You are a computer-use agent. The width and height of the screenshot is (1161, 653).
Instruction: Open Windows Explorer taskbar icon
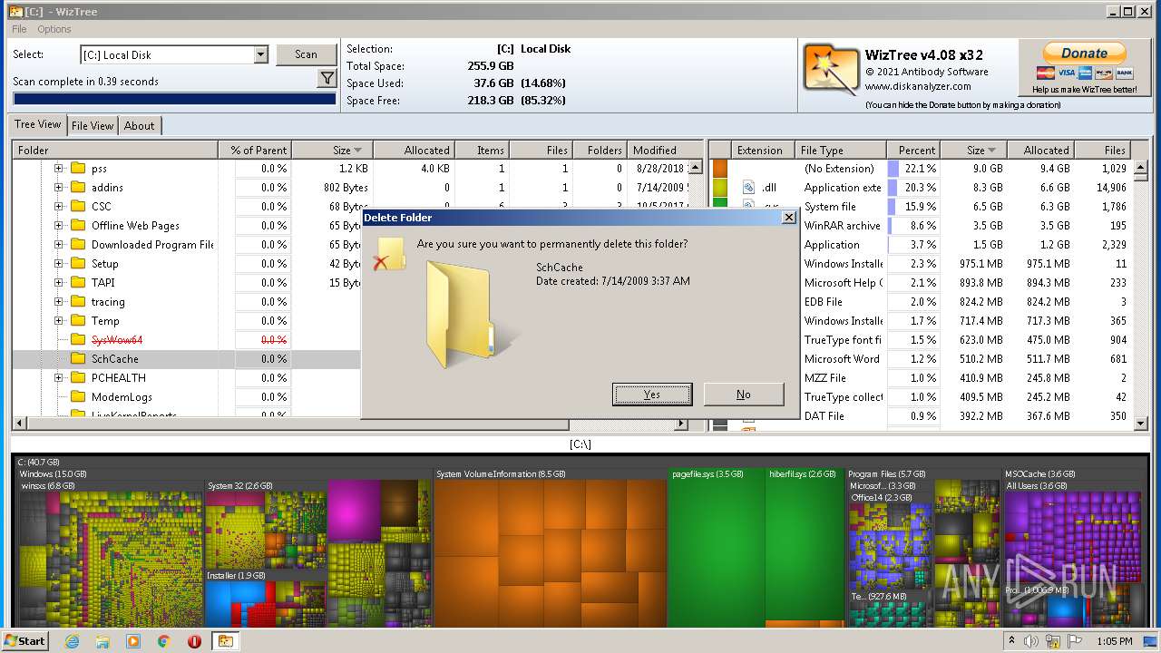(102, 641)
